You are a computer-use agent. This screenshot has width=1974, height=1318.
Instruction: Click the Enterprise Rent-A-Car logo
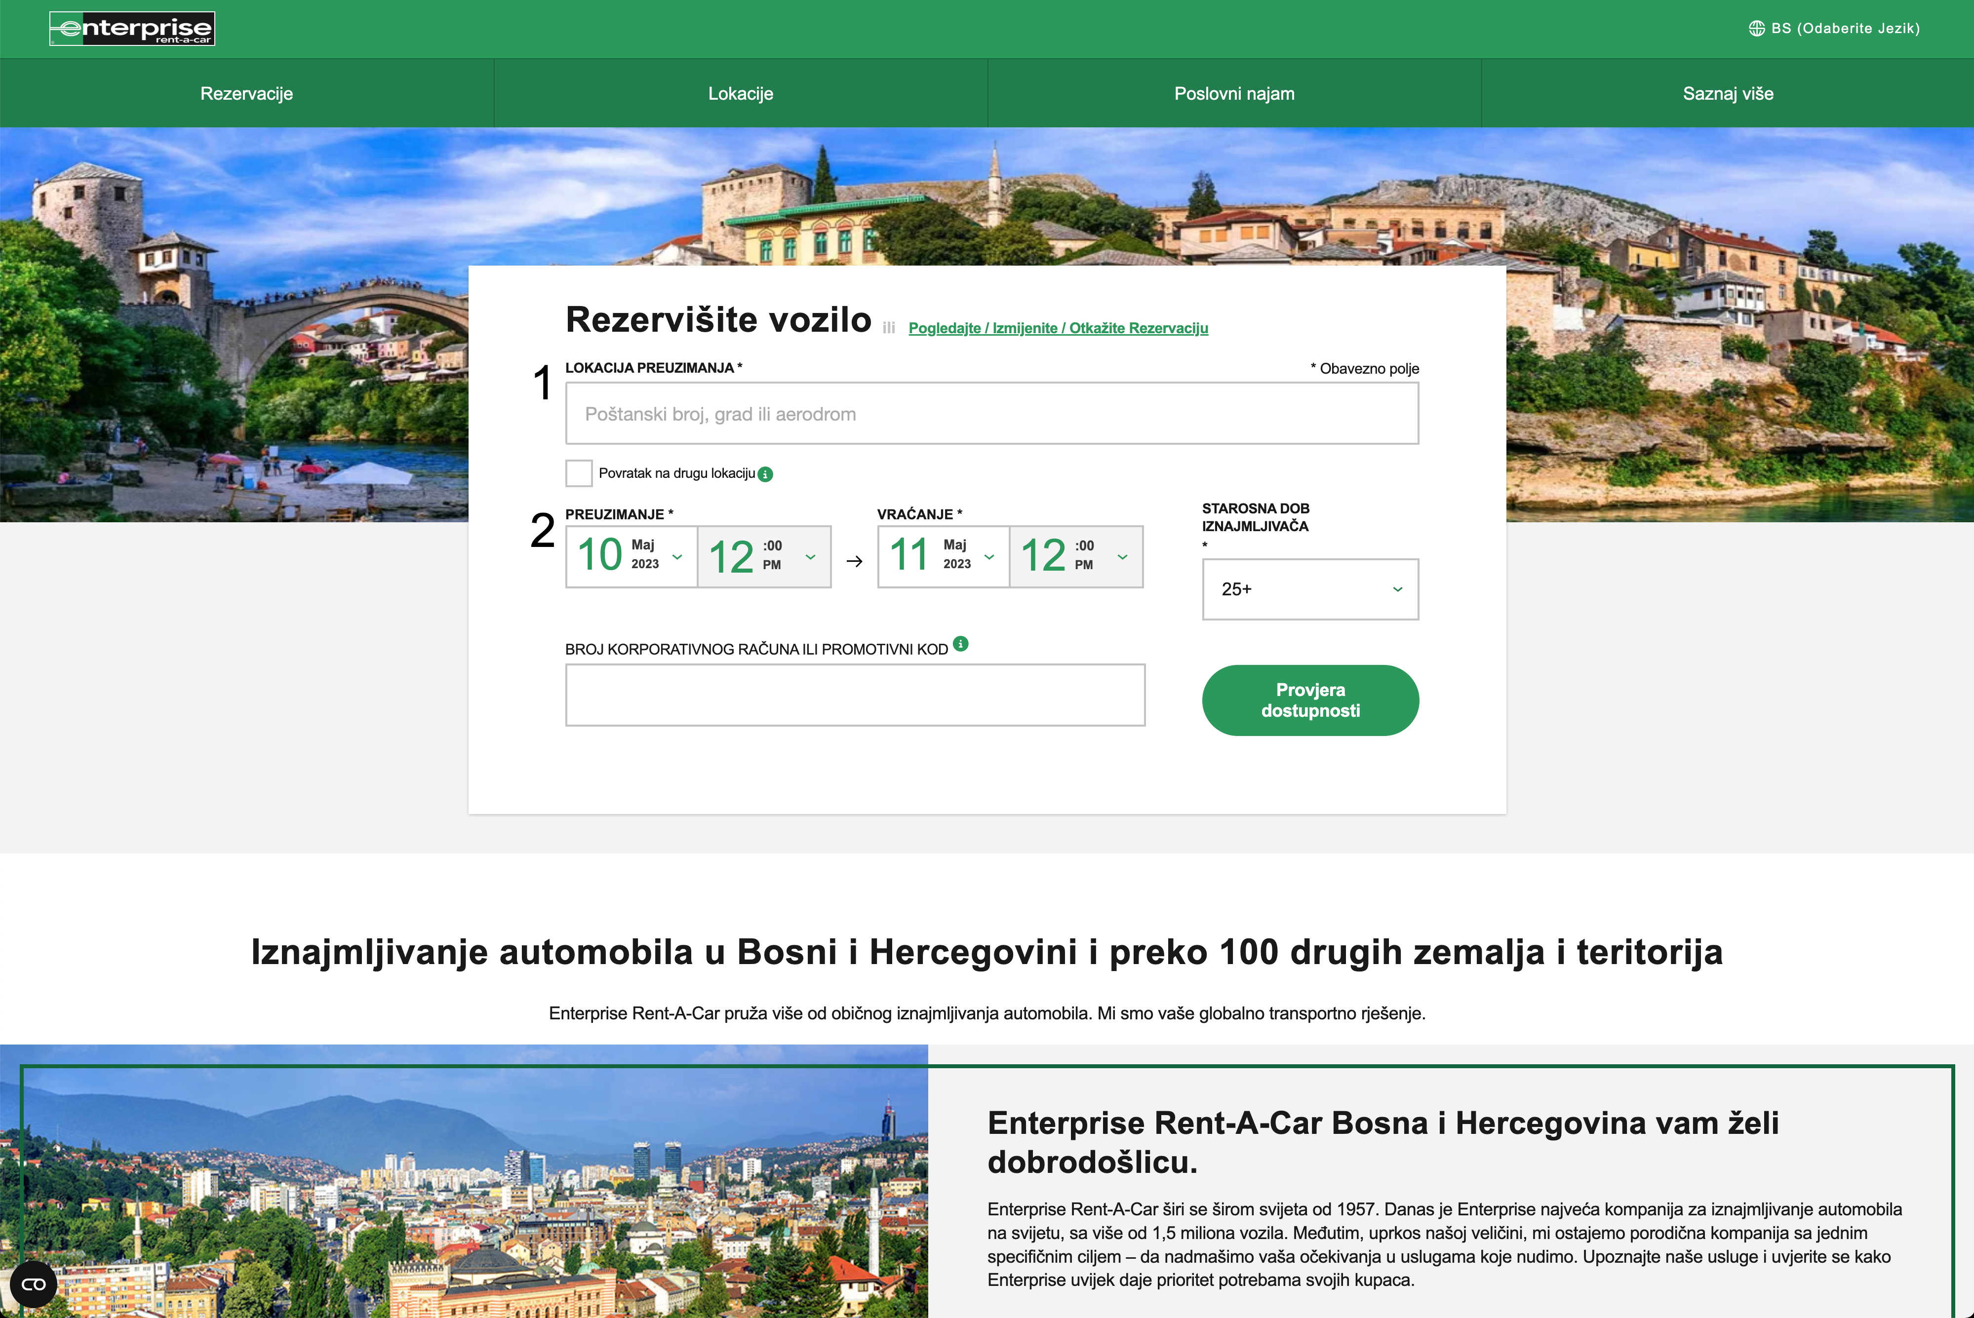click(132, 29)
